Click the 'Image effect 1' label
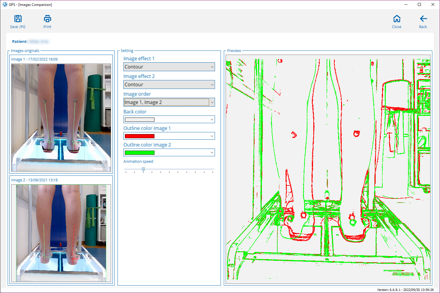The image size is (440, 293). coord(139,58)
